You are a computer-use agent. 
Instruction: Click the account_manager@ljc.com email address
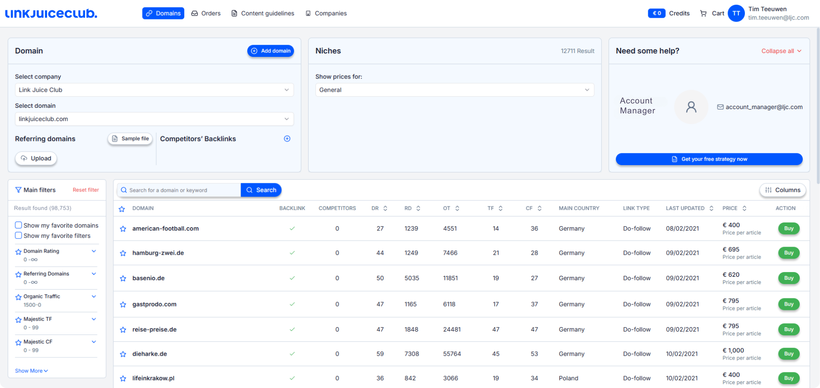(x=764, y=107)
